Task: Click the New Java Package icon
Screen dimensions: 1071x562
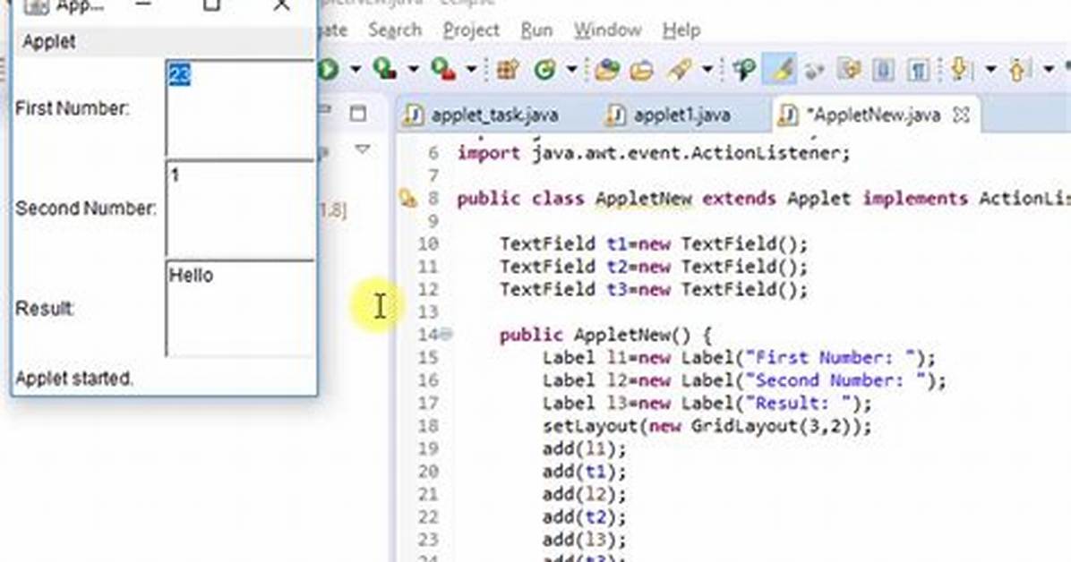Action: pos(508,69)
